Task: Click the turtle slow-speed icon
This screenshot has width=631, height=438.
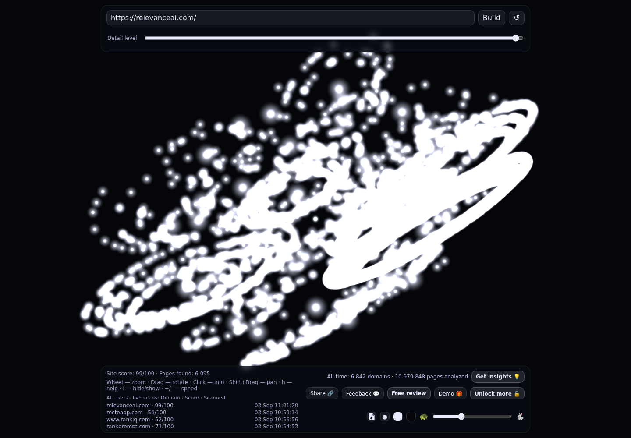Action: 423,417
